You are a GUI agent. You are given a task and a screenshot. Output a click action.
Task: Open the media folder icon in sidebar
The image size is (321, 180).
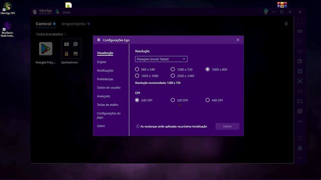(x=300, y=101)
